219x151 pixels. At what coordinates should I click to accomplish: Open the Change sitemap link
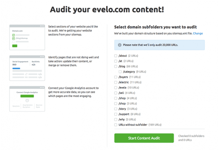(x=198, y=33)
